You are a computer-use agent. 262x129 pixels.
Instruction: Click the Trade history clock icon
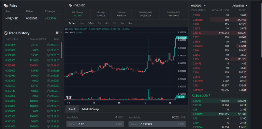pyautogui.click(x=6, y=33)
